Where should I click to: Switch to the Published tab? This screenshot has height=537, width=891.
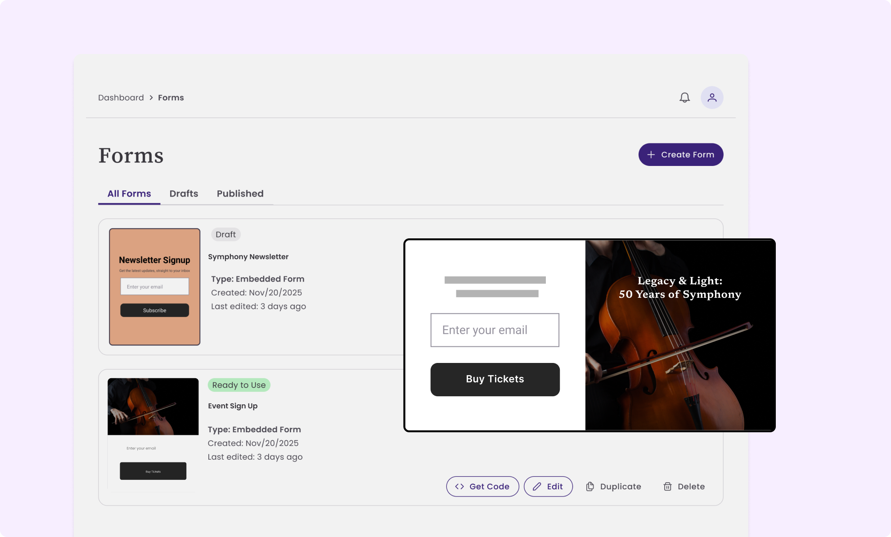click(240, 194)
